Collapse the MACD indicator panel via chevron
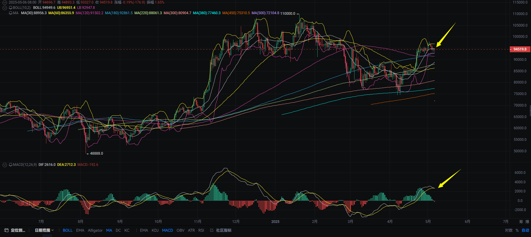The image size is (531, 237). [5, 165]
